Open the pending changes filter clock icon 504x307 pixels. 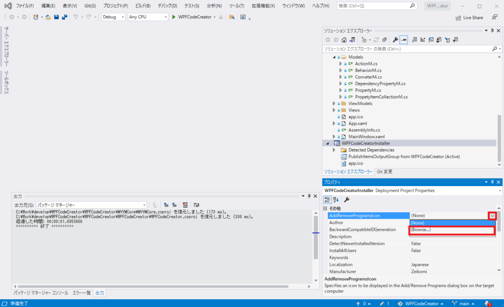[x=364, y=40]
